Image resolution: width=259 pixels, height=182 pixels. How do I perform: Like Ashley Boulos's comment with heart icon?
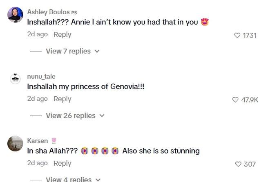(237, 36)
